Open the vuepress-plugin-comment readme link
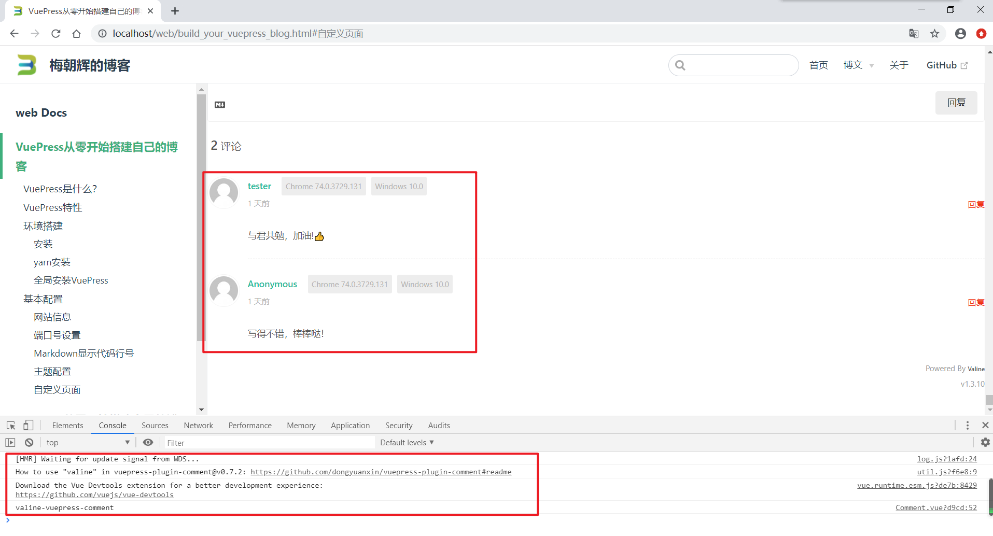Screen dimensions: 993x536 pyautogui.click(x=381, y=472)
